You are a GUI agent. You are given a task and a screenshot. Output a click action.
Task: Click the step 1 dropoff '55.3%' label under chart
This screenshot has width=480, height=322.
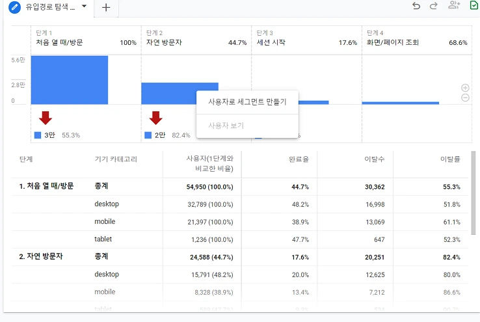point(71,135)
